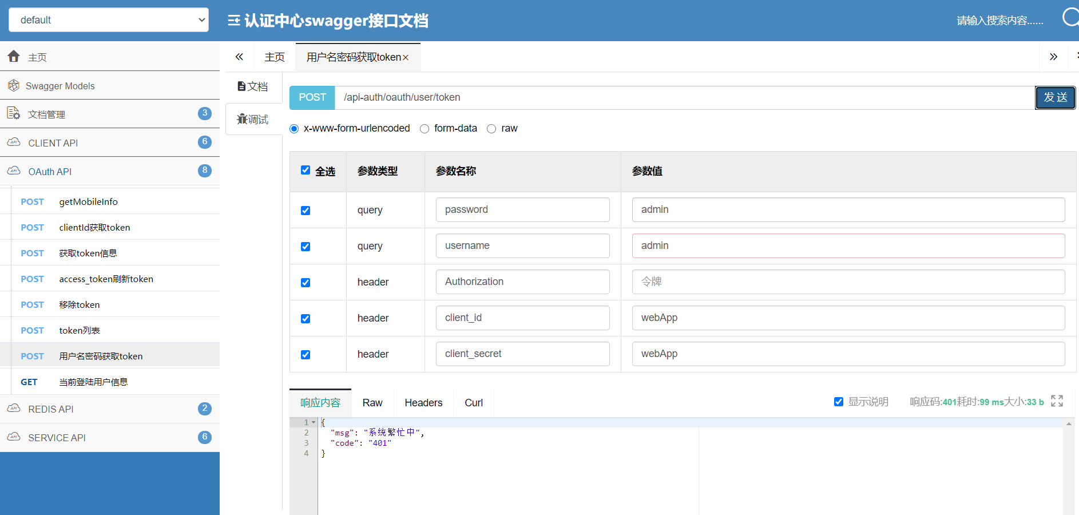Toggle the 显示说明 checkbox

(839, 402)
